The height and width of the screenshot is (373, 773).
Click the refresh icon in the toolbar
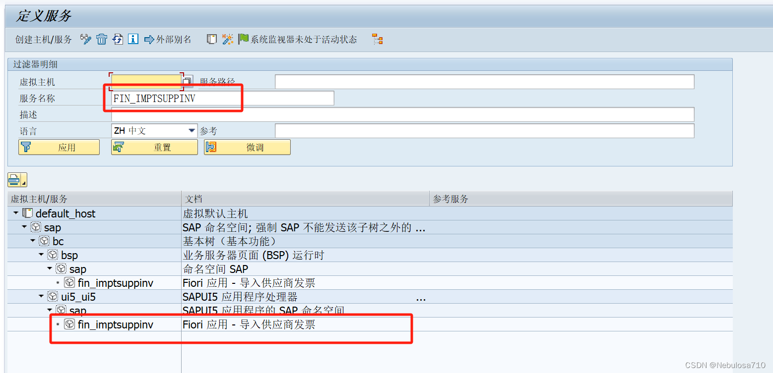tap(118, 39)
